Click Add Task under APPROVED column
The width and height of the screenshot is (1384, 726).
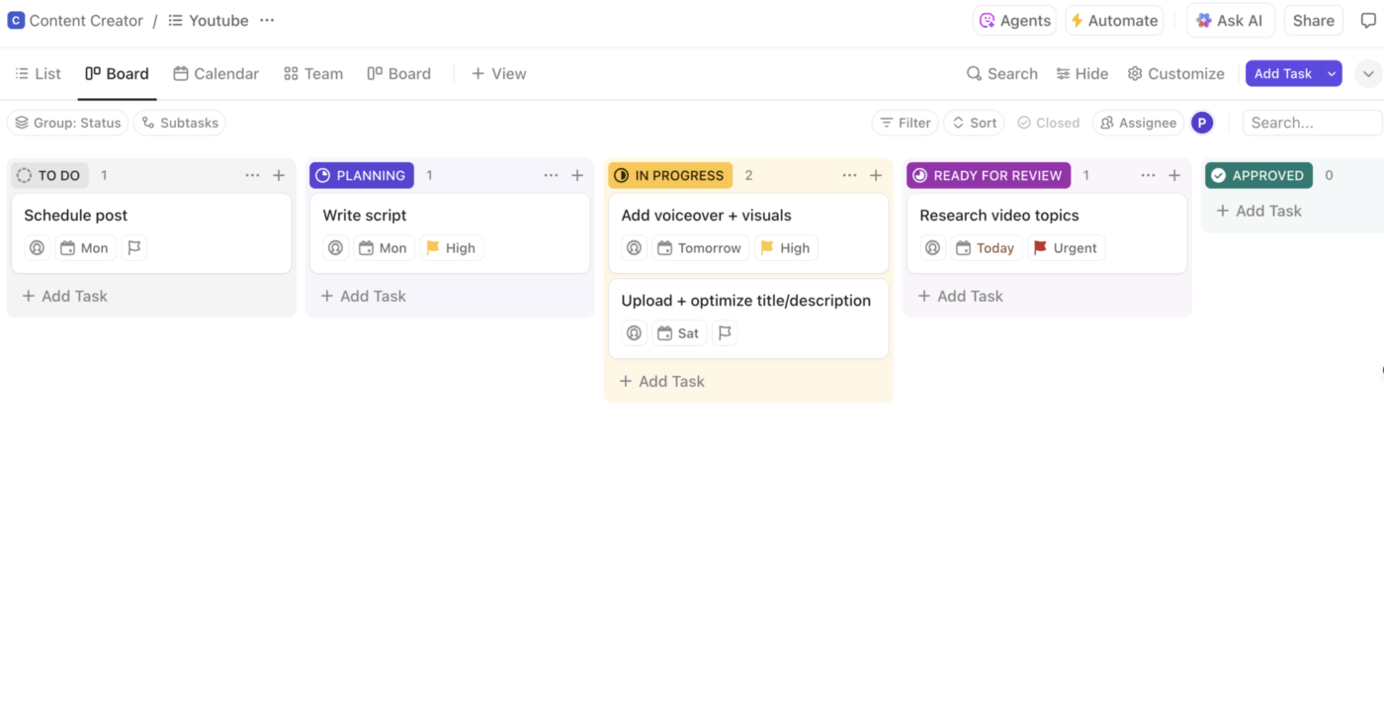pyautogui.click(x=1259, y=211)
